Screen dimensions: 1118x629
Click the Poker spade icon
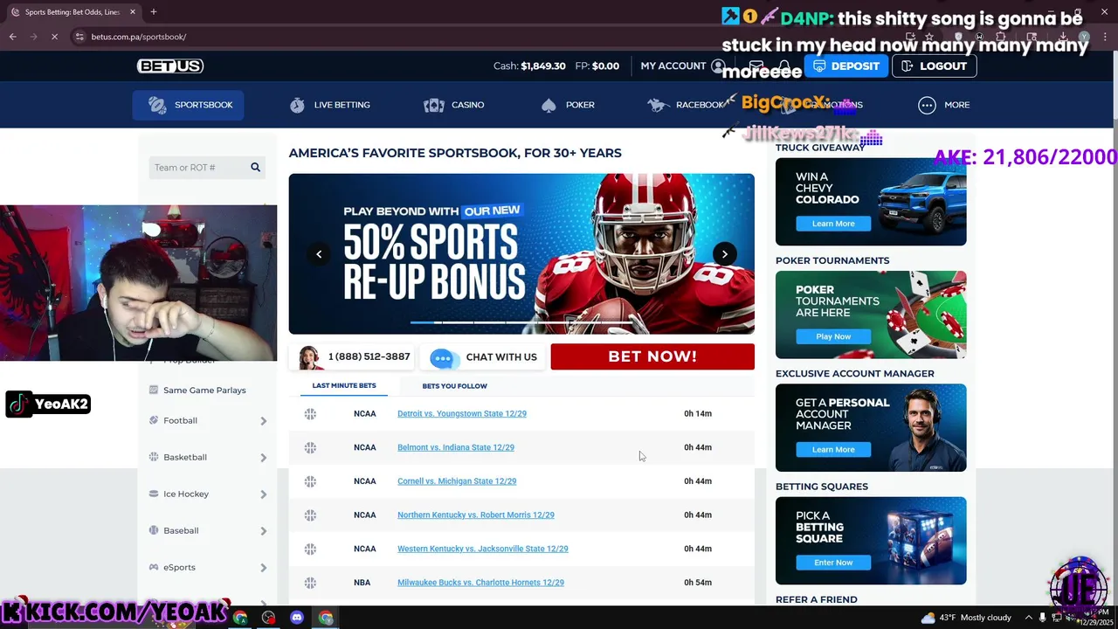click(549, 105)
